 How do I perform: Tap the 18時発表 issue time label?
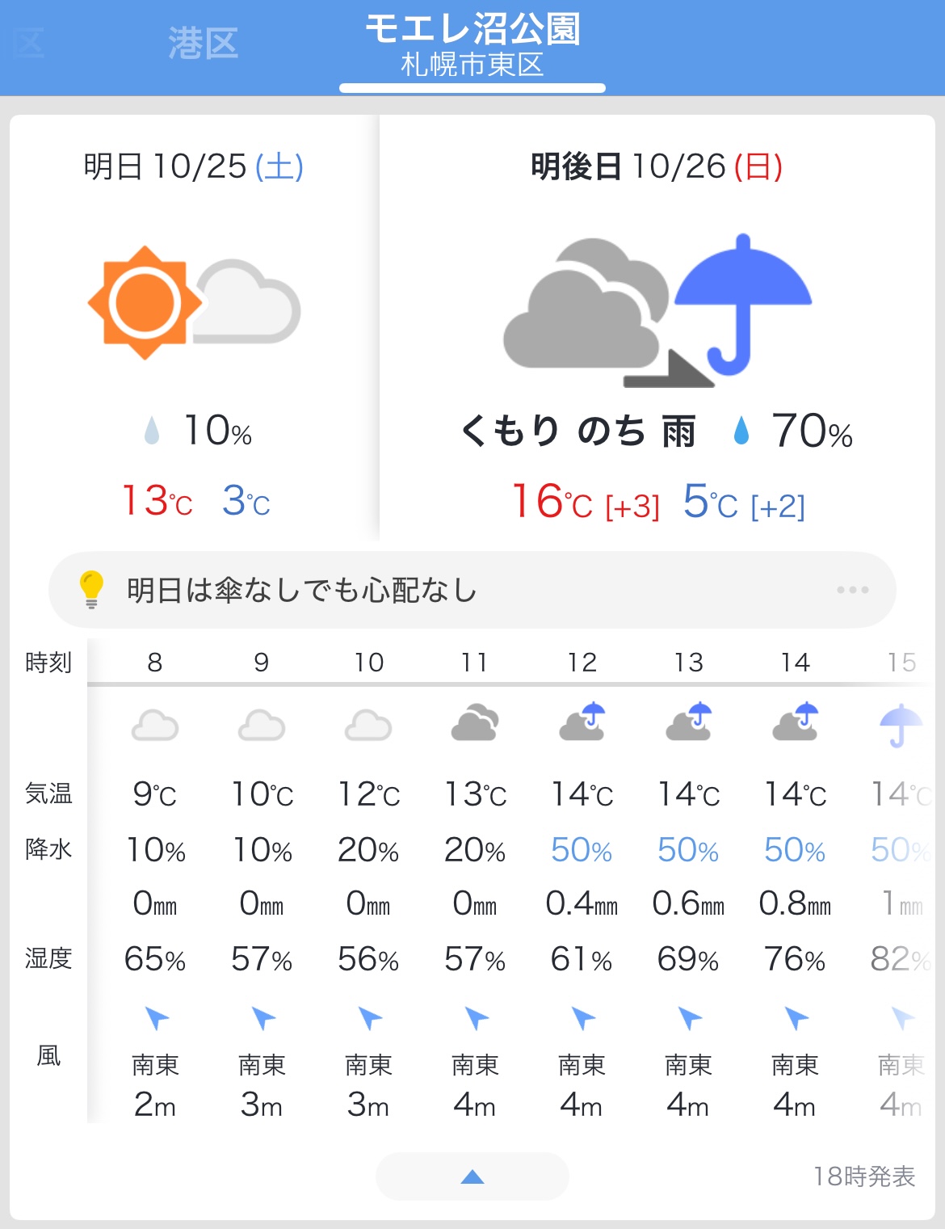click(863, 1176)
